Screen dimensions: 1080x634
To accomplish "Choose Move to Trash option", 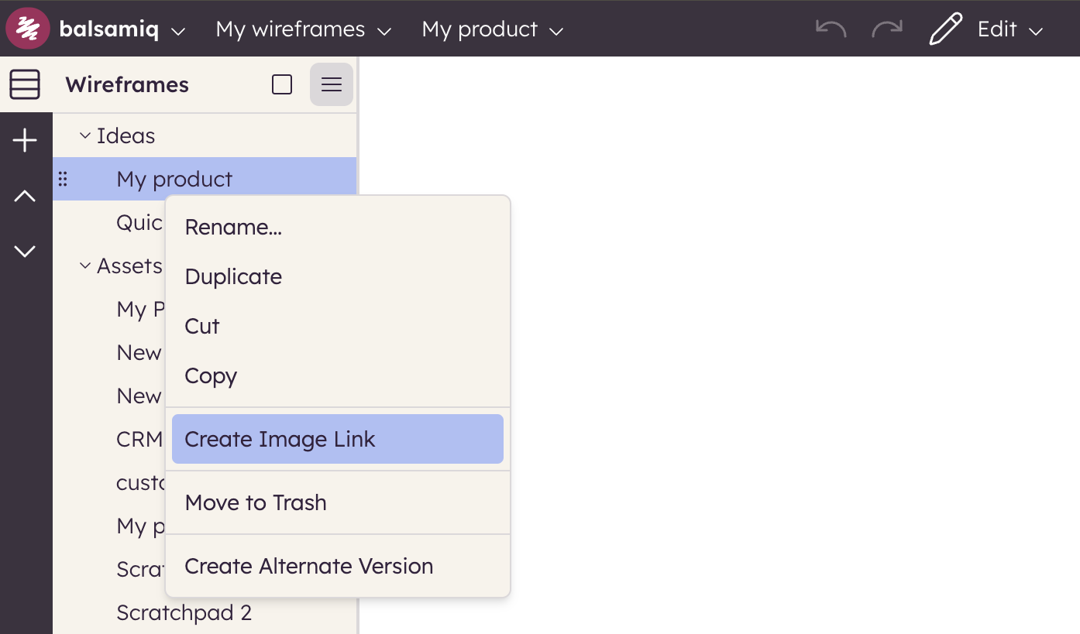I will coord(256,502).
